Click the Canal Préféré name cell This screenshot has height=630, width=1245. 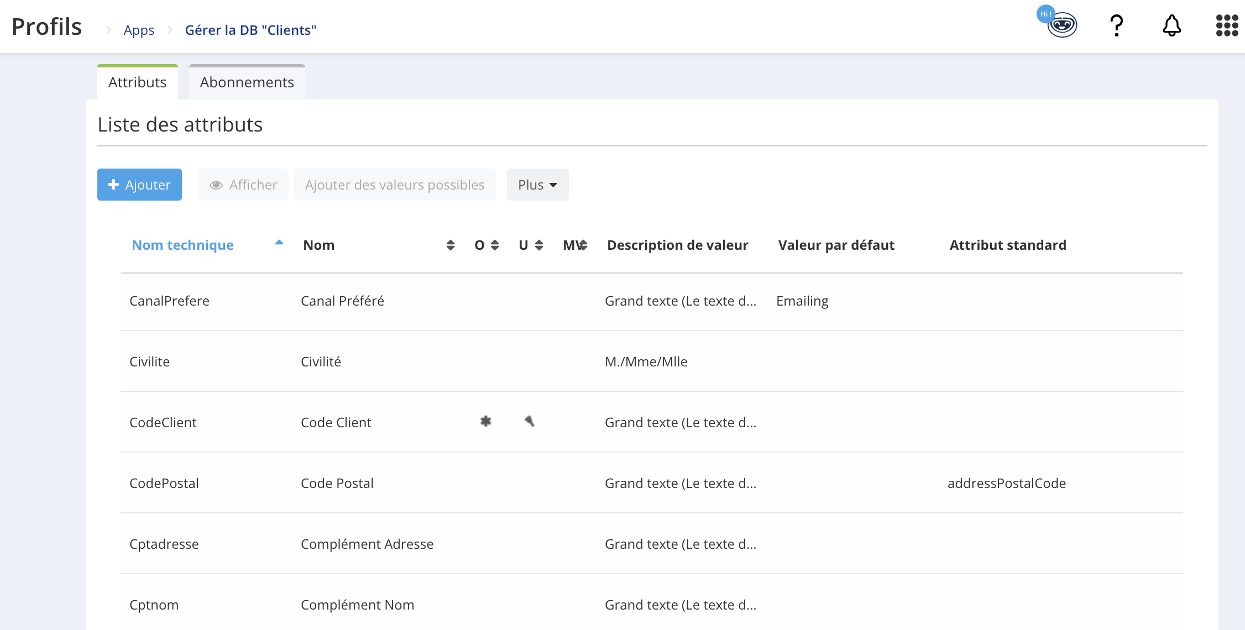click(342, 301)
